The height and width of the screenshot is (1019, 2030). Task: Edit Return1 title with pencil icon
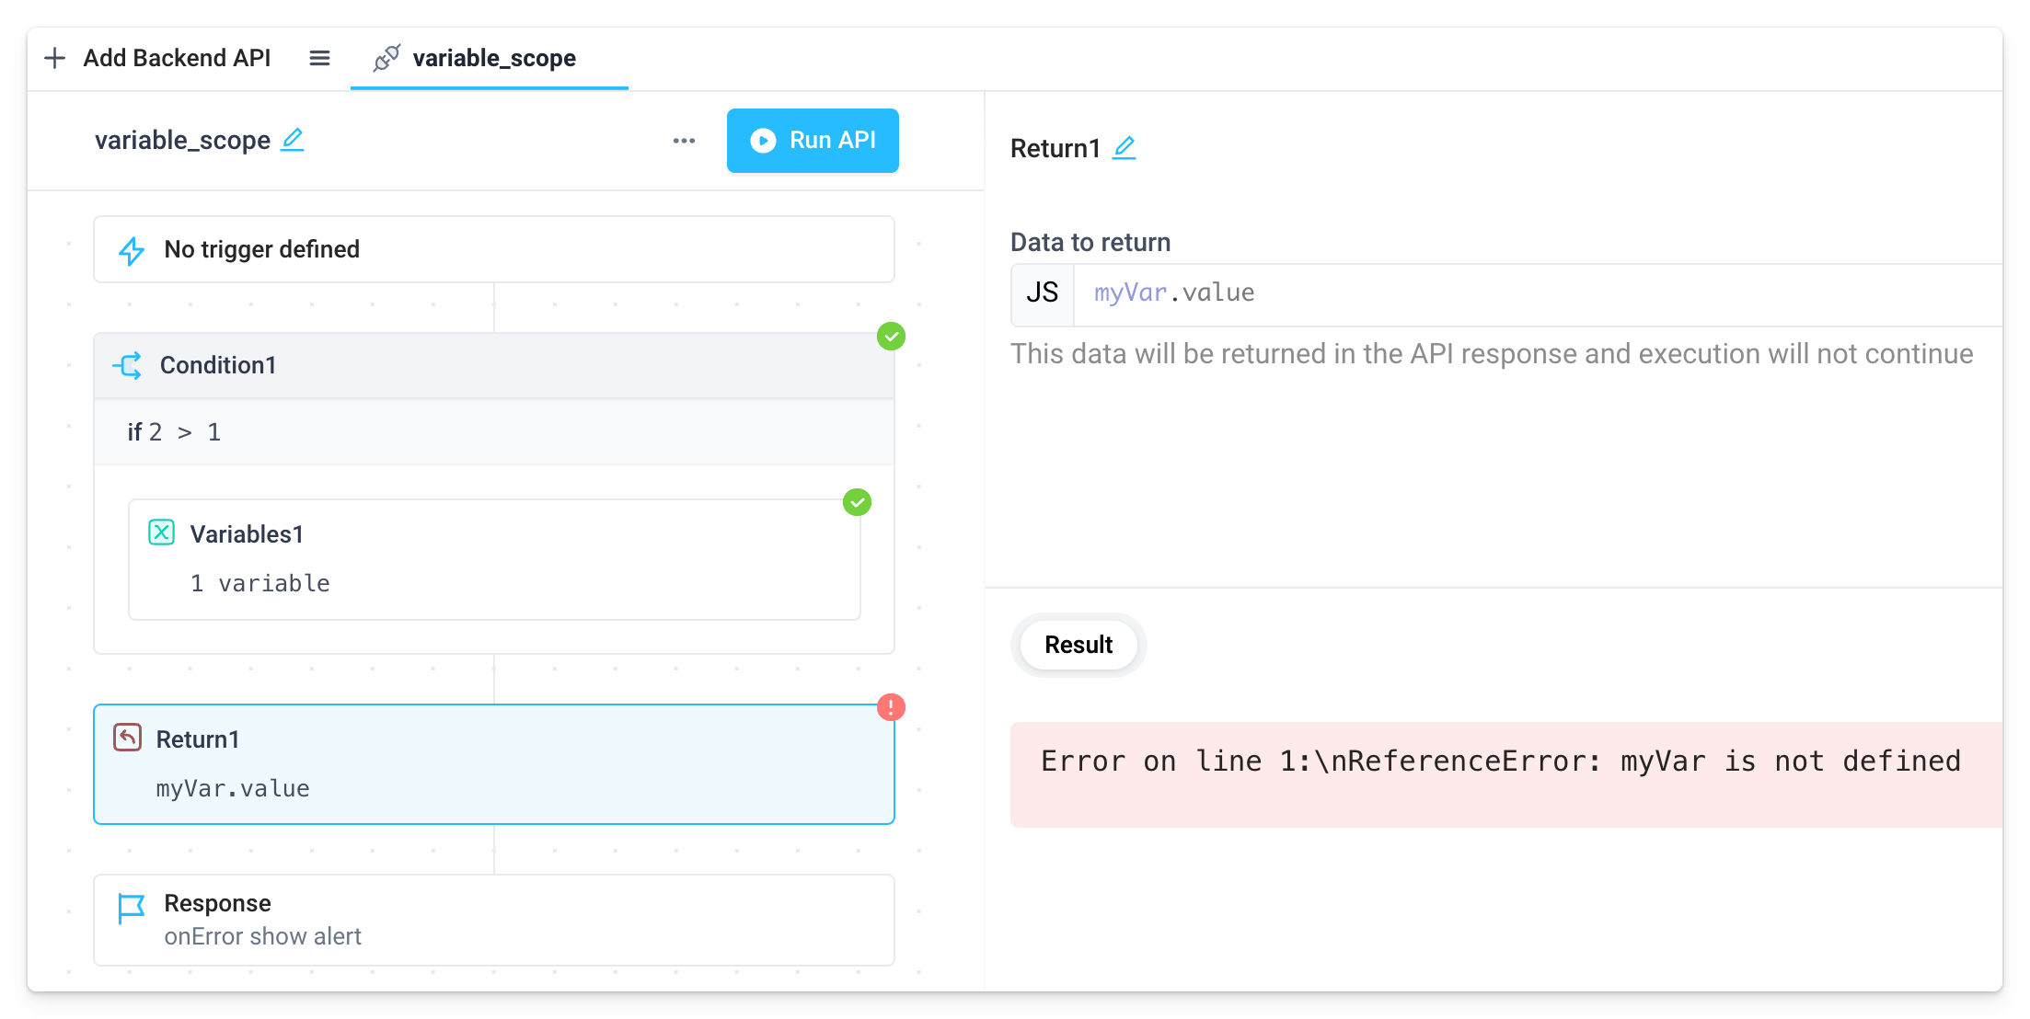[1125, 147]
